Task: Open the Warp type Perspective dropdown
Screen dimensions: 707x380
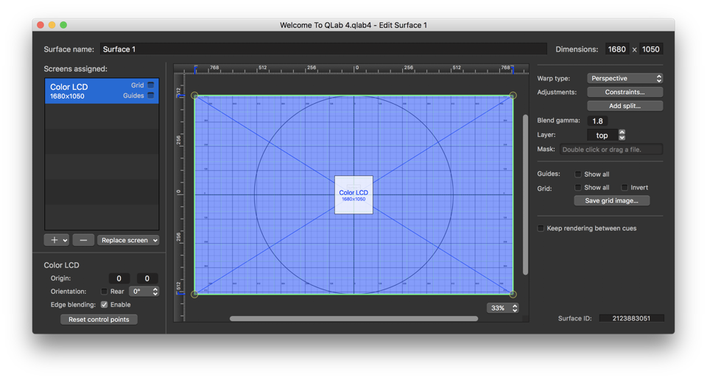Action: [625, 78]
